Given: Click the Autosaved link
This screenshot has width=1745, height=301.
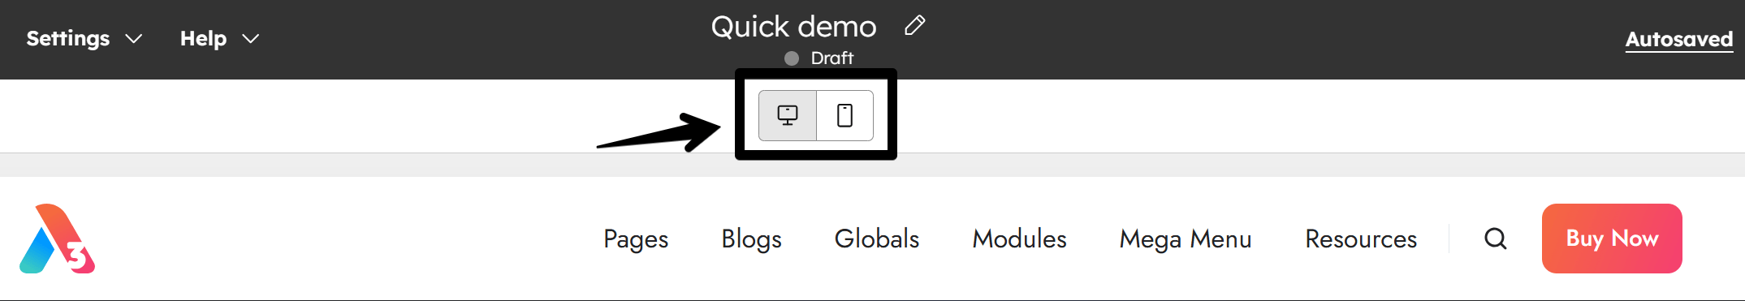Looking at the screenshot, I should [1679, 39].
